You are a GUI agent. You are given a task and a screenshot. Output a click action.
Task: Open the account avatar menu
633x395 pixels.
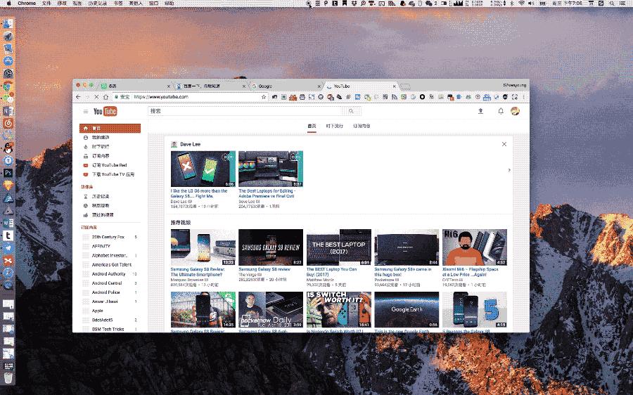click(515, 111)
